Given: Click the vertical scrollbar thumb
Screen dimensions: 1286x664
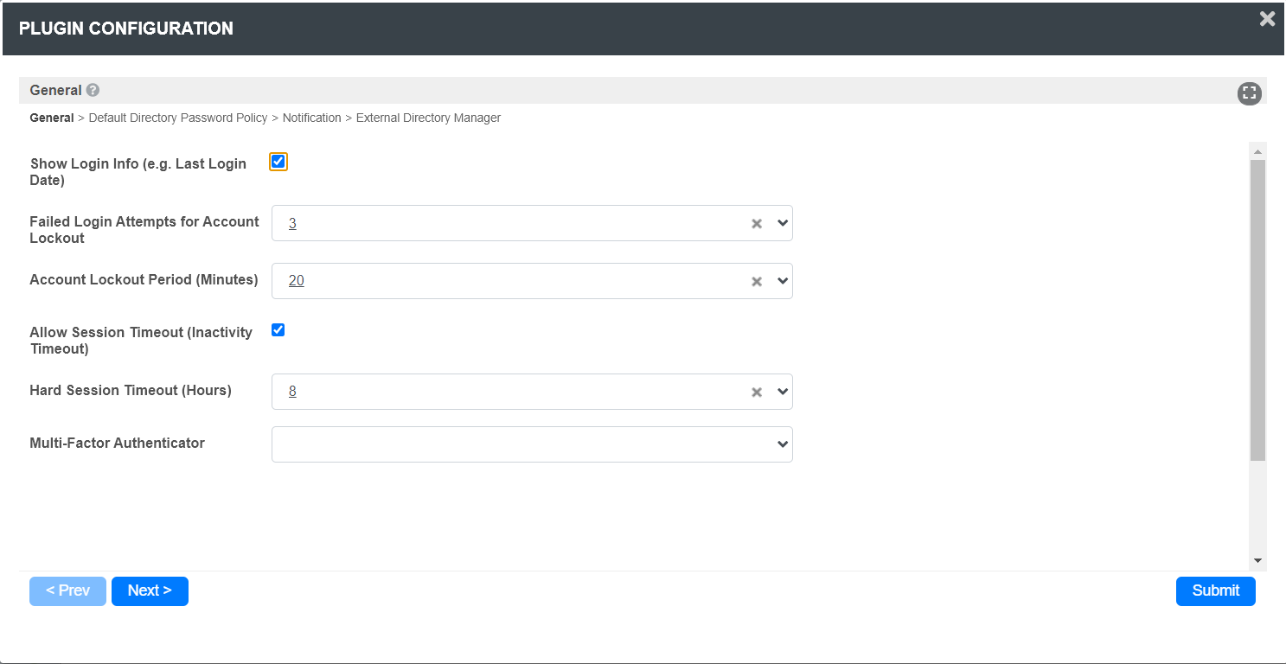Looking at the screenshot, I should [x=1258, y=311].
